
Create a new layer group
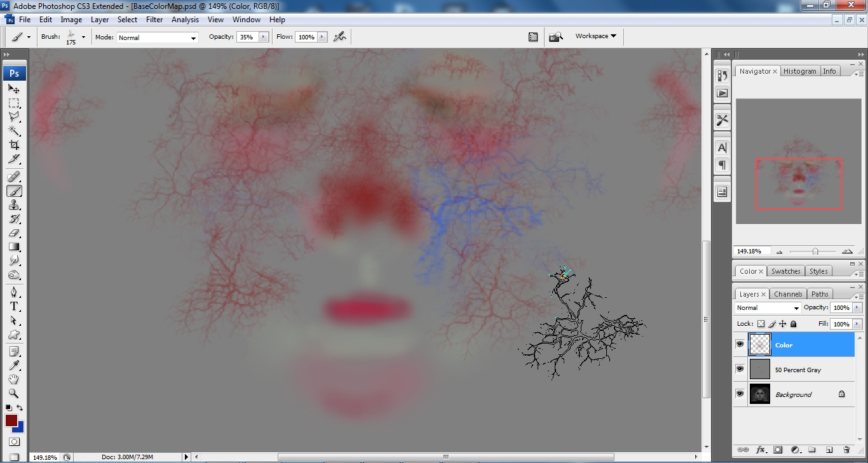(x=812, y=450)
